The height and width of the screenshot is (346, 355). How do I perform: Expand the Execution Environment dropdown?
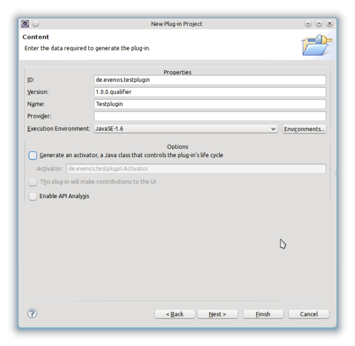pos(186,129)
